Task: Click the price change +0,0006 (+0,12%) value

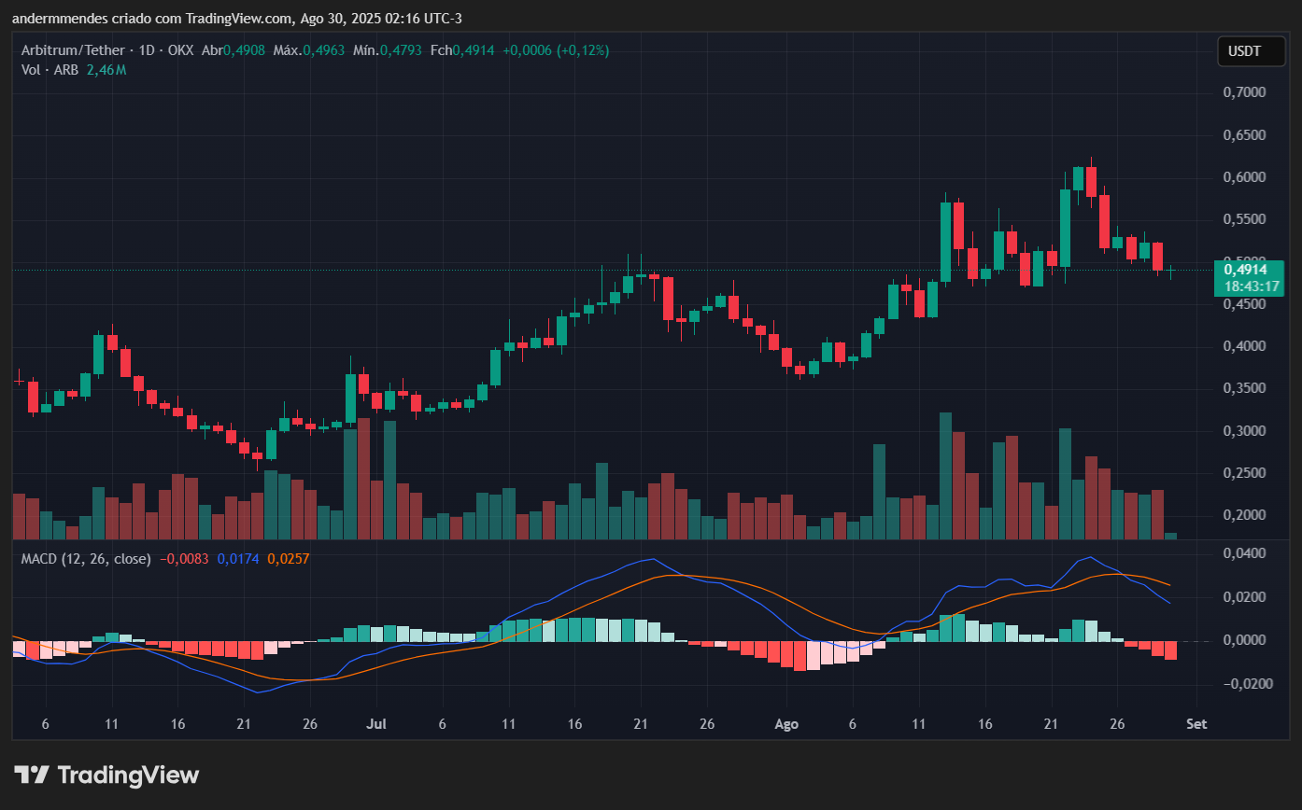Action: pos(556,50)
